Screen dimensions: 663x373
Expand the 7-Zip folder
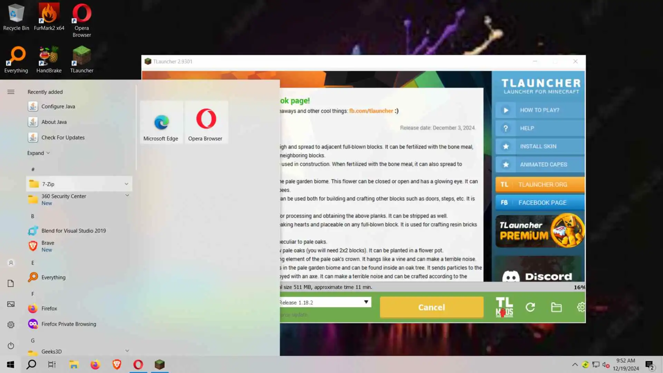126,184
